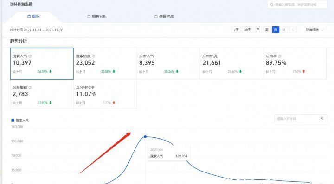334x184 pixels.
Task: Toggle the 搜索人气 chart legend swatch
Action: (x=13, y=120)
